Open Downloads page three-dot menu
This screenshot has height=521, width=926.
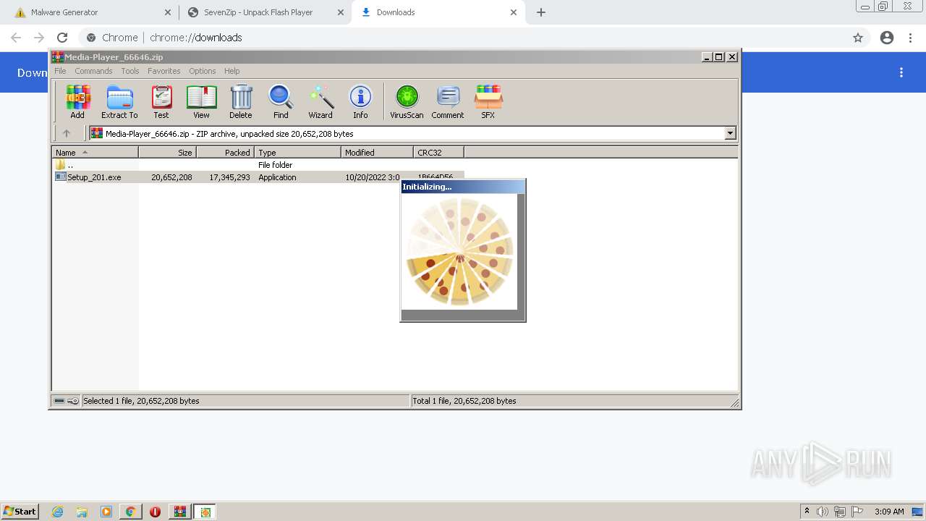coord(901,72)
